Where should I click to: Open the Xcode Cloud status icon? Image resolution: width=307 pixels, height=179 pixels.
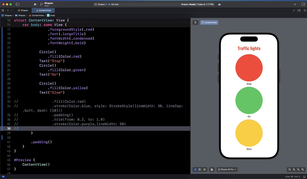click(220, 4)
